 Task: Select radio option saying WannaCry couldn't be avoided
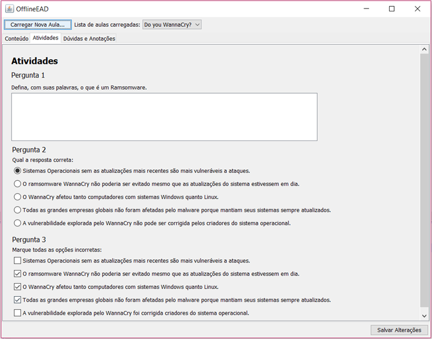coord(18,184)
